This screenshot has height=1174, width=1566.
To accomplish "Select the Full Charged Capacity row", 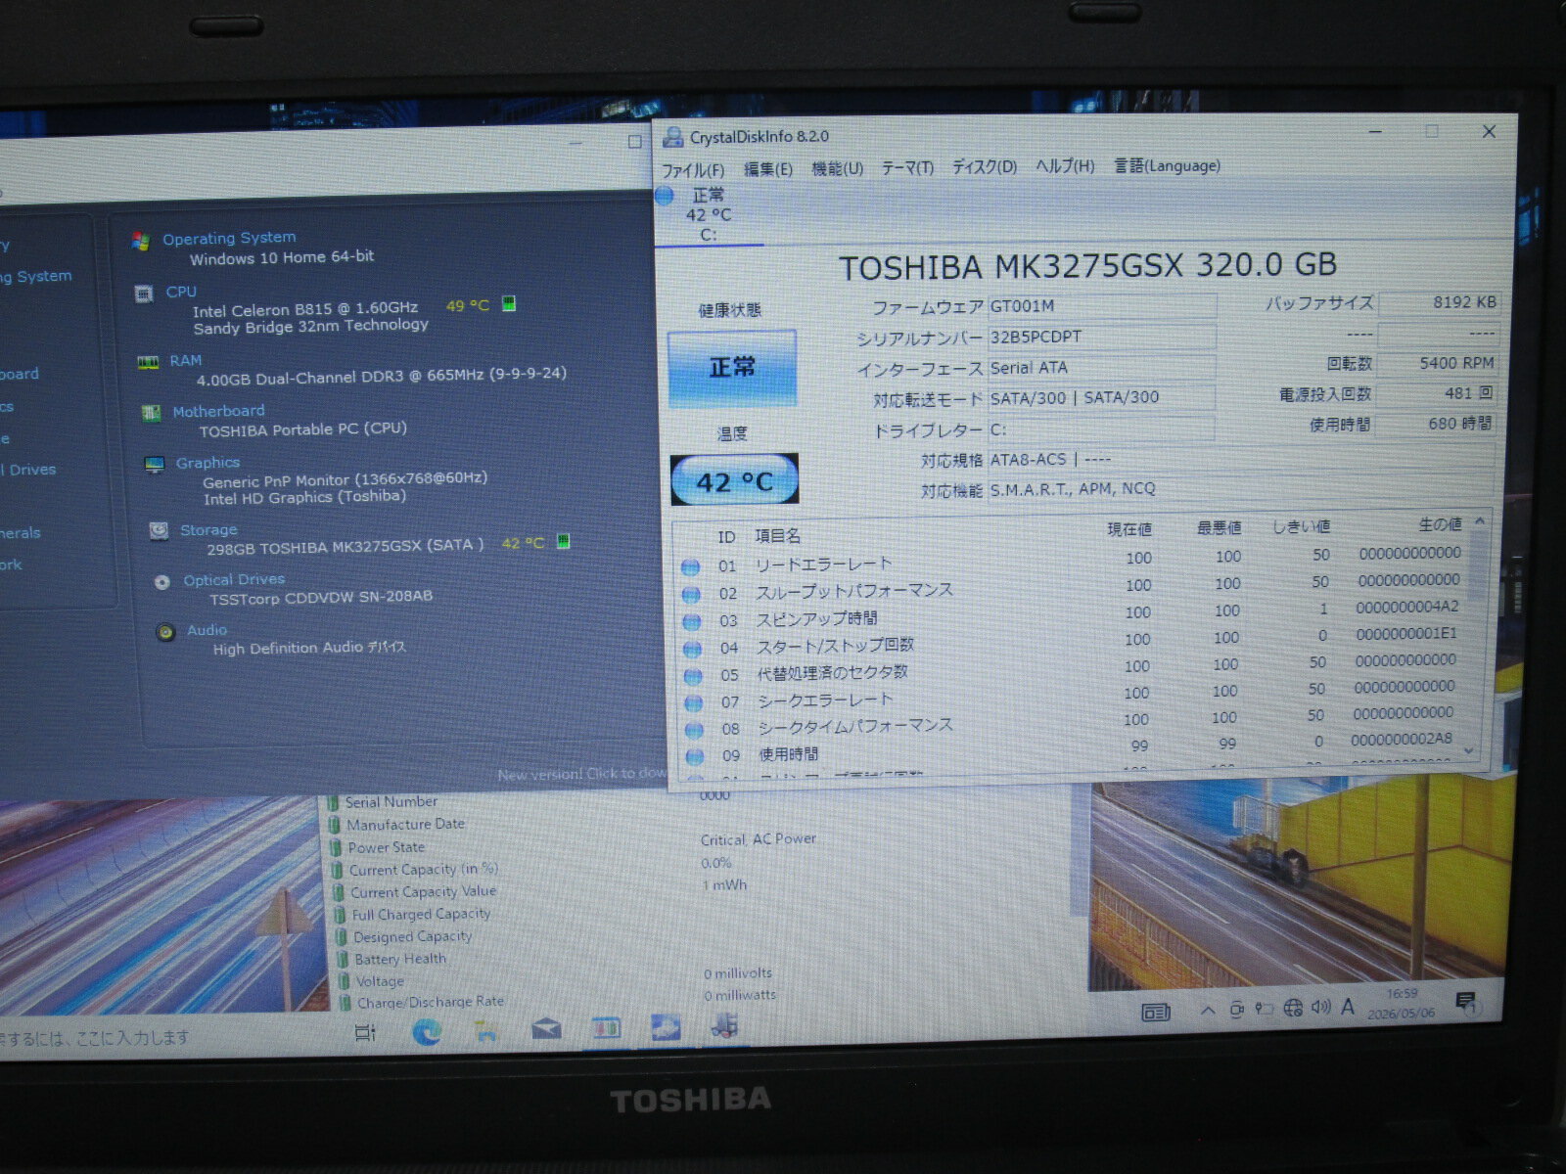I will click(x=421, y=914).
